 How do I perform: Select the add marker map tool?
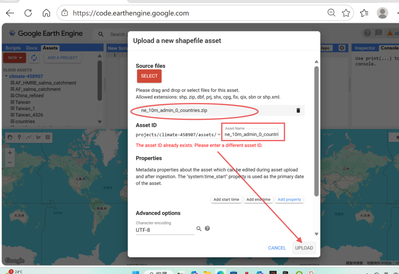pyautogui.click(x=19, y=137)
